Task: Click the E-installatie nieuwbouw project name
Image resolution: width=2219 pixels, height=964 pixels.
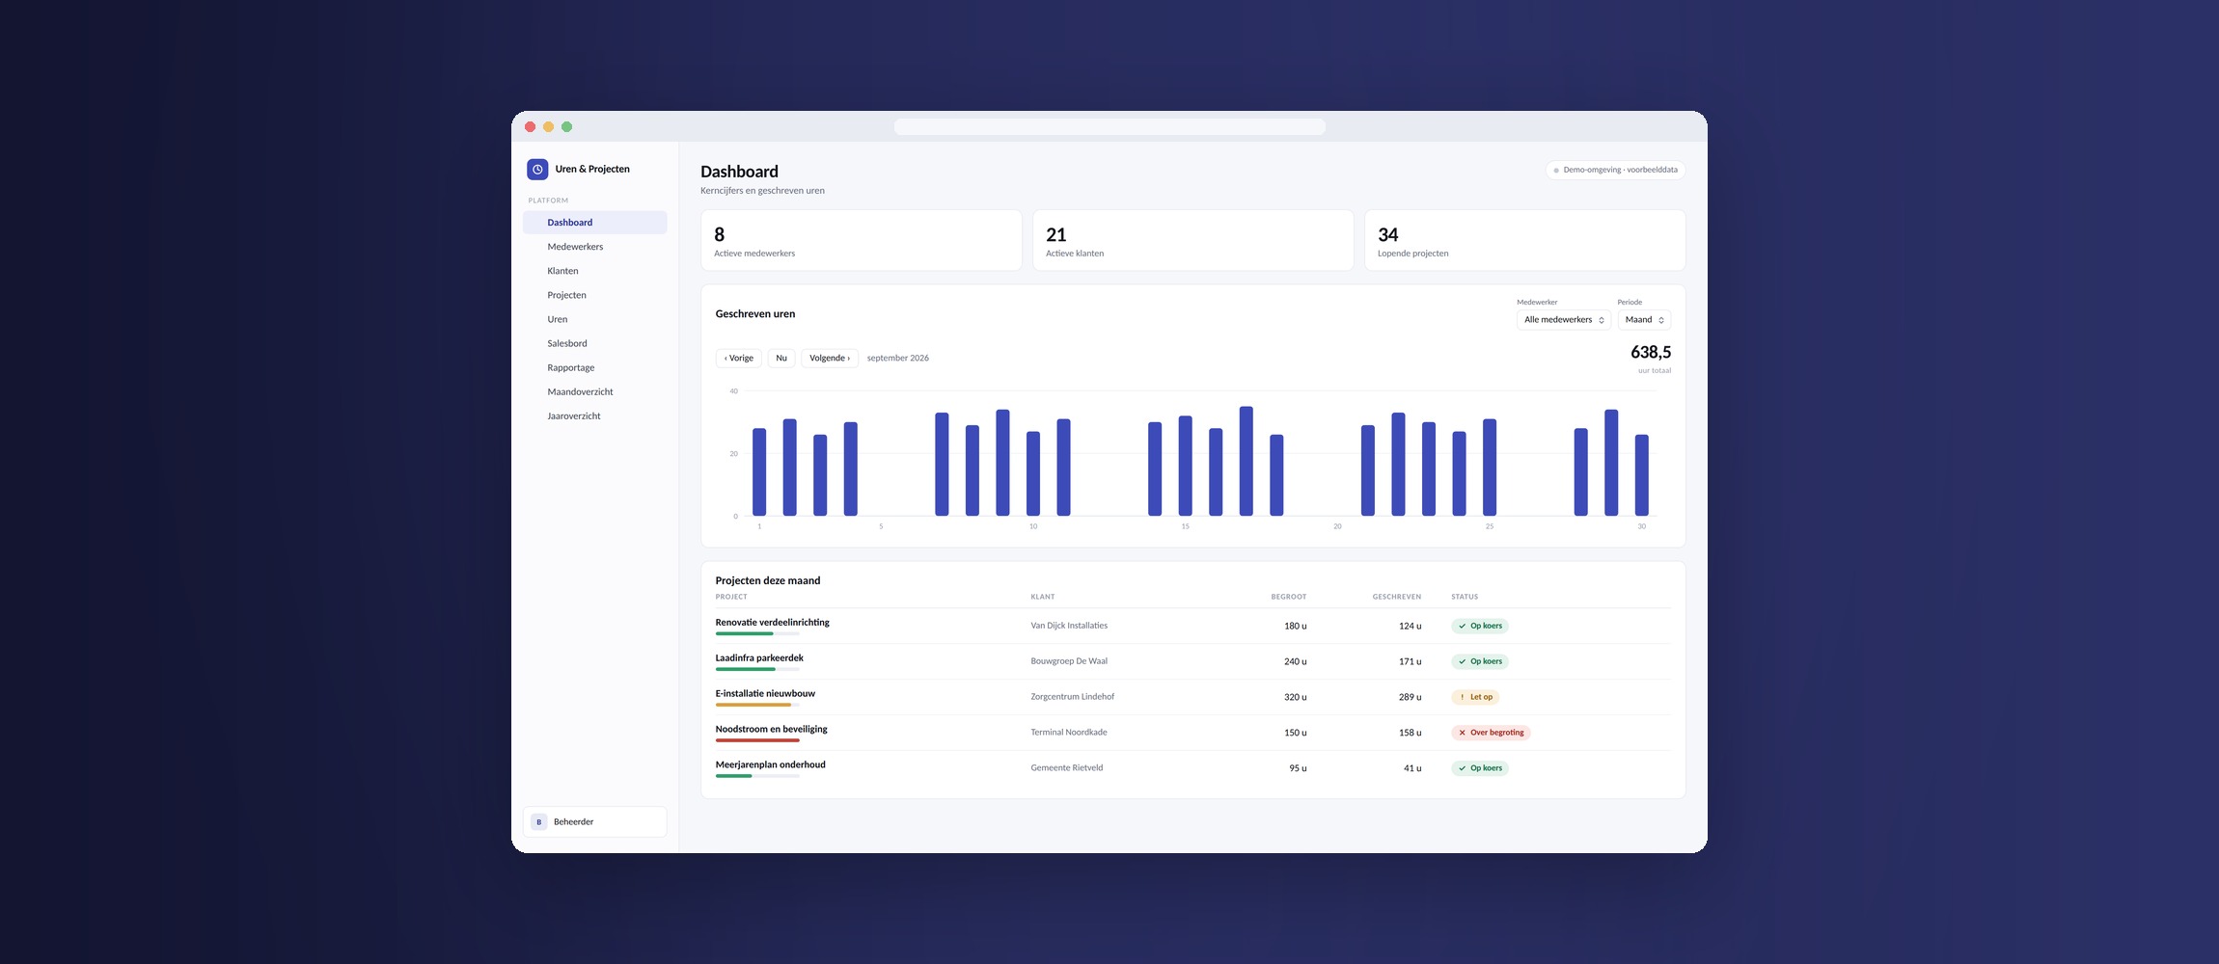Action: [x=765, y=694]
